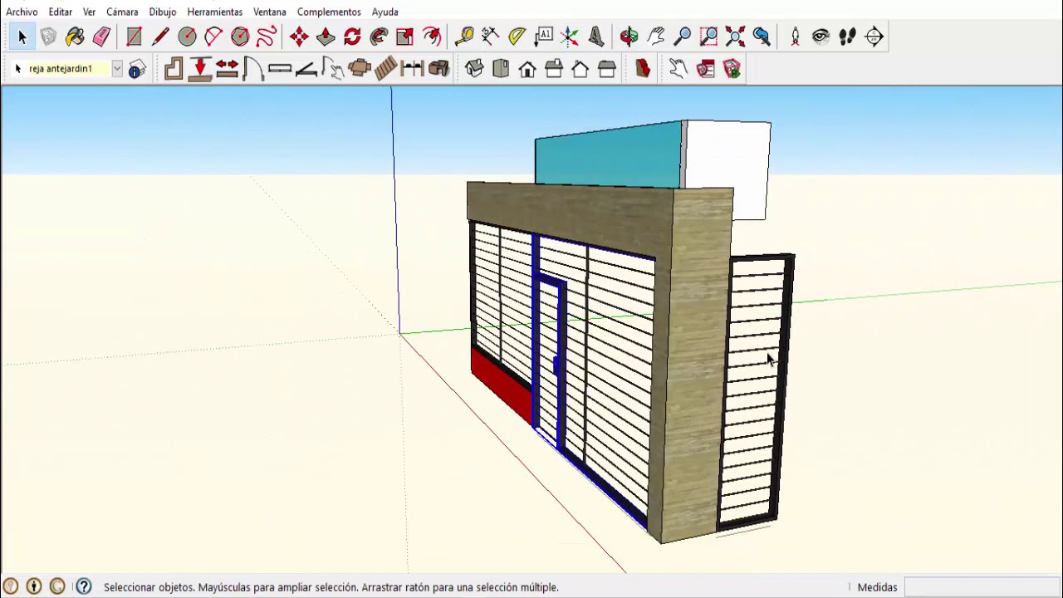The height and width of the screenshot is (598, 1063).
Task: Click the Zoom Extents tool
Action: [736, 37]
